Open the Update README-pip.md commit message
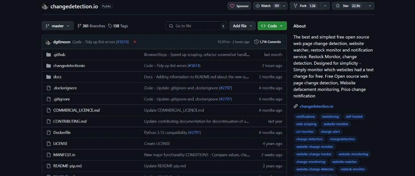This screenshot has height=176, width=415. pyautogui.click(x=165, y=166)
